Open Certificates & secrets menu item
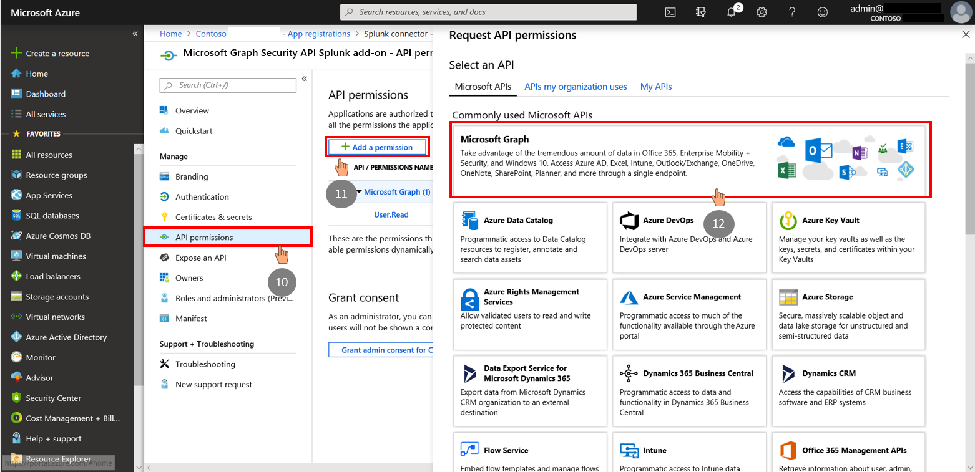The width and height of the screenshot is (975, 472). coord(213,217)
